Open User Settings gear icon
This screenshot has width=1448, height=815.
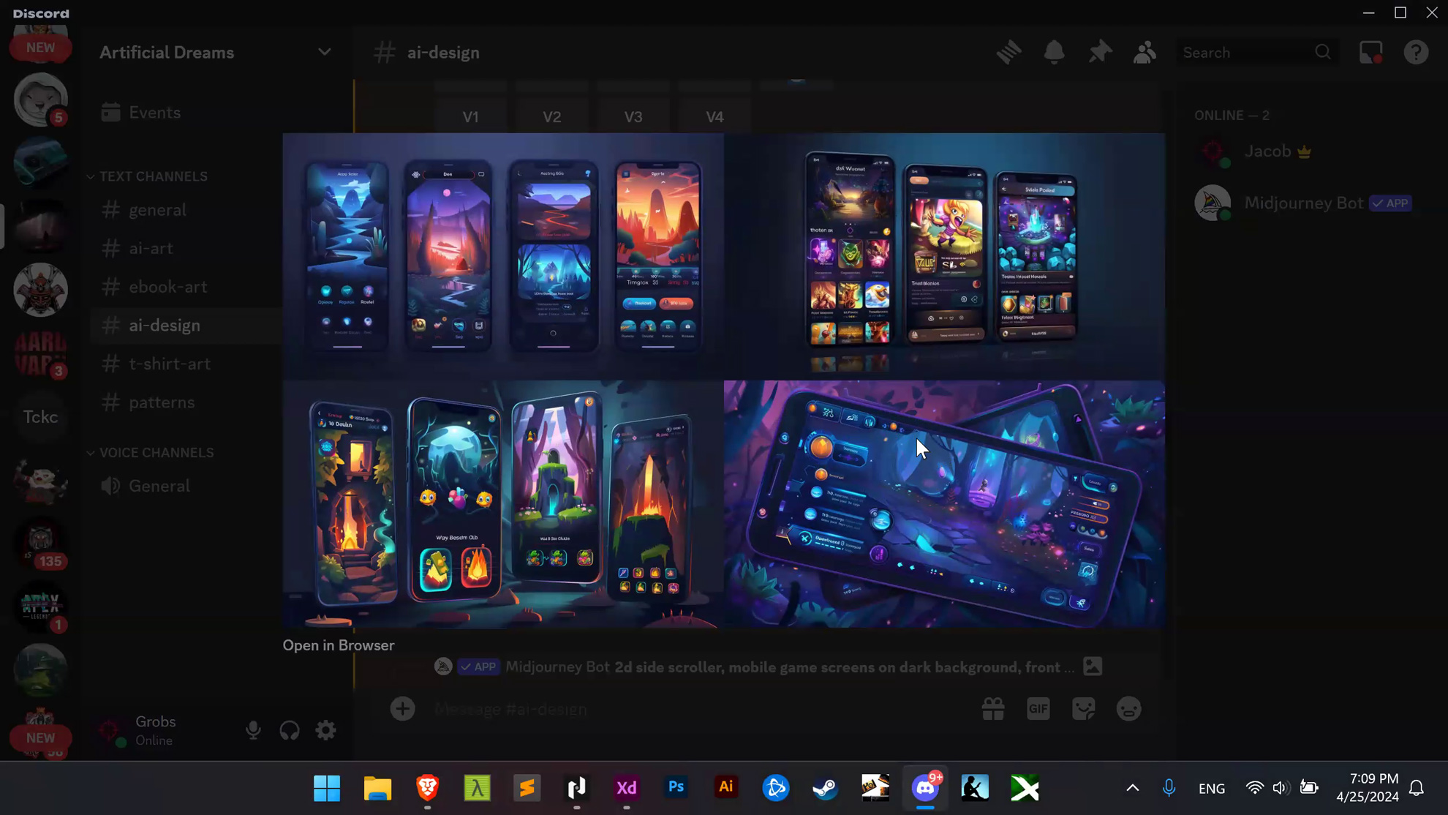point(325,730)
